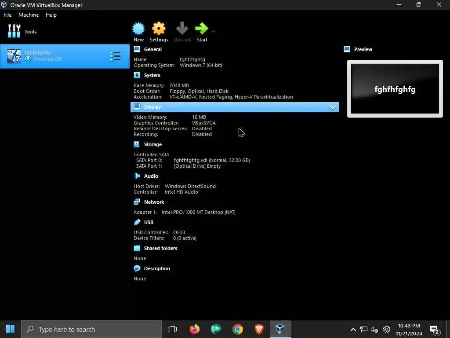Click the OHCI USB controller value
Screen dimensions: 450x338
coord(179,232)
